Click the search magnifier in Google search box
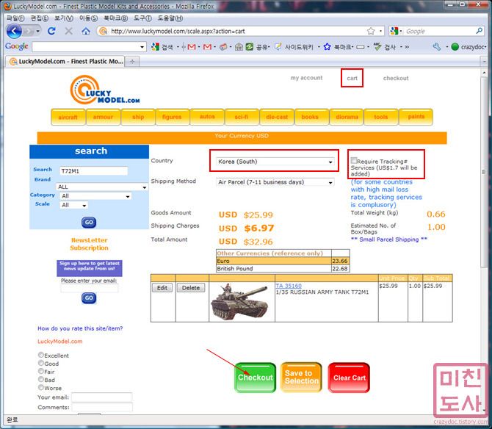The height and width of the screenshot is (429, 492). point(479,31)
